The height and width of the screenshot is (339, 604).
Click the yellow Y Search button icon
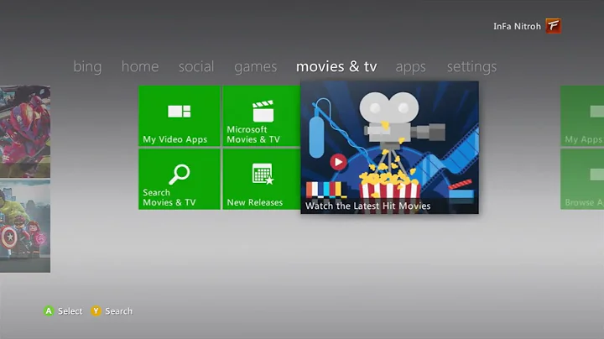pos(96,310)
